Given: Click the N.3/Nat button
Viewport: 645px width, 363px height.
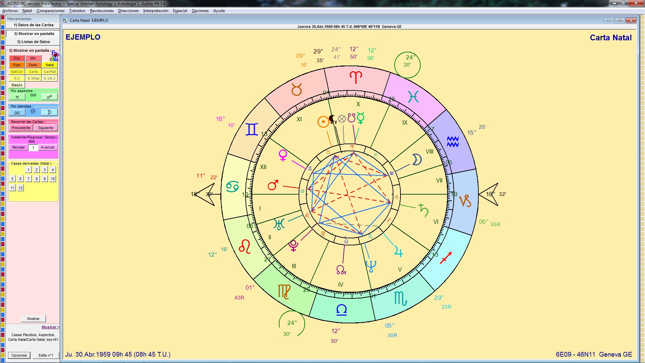Looking at the screenshot, I should (x=33, y=78).
